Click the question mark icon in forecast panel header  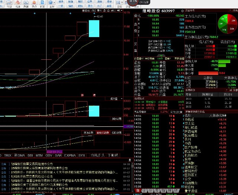pos(226,90)
